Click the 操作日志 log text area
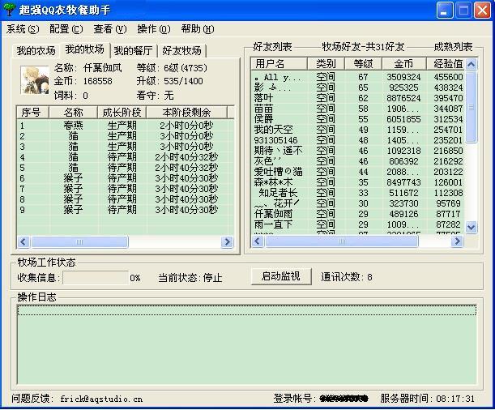The width and height of the screenshot is (495, 410). pyautogui.click(x=247, y=344)
